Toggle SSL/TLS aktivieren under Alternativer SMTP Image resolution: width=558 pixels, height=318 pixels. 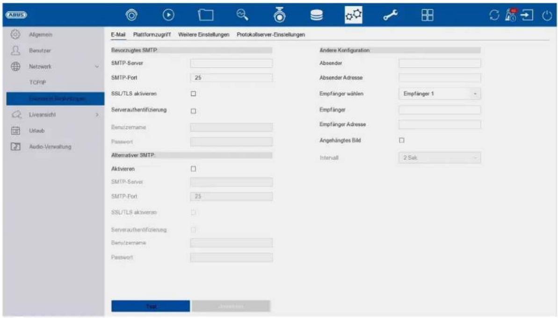pyautogui.click(x=193, y=213)
